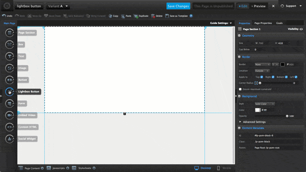306x172 pixels.
Task: Switch to Edit mode
Action: pos(243,6)
